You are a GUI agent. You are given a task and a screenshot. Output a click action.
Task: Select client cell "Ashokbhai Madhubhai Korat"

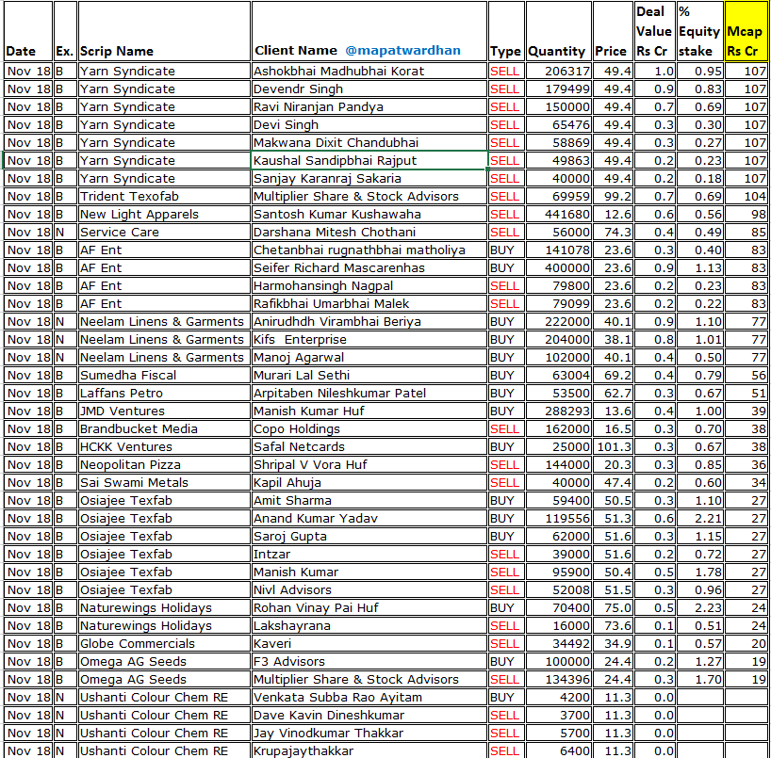pyautogui.click(x=369, y=72)
